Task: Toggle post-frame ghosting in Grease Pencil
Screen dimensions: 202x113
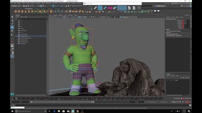Action: [124, 8]
